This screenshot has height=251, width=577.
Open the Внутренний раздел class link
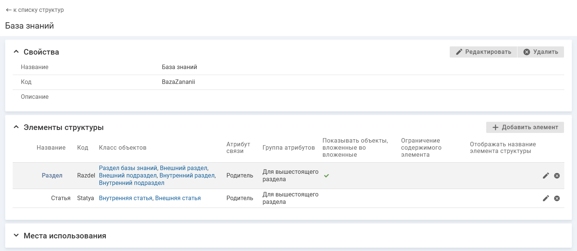click(187, 175)
